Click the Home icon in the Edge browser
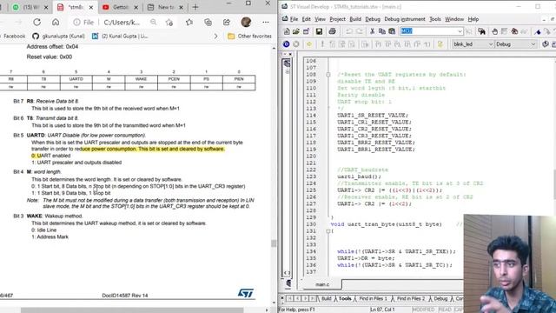This screenshot has height=313, width=556. tap(56, 22)
